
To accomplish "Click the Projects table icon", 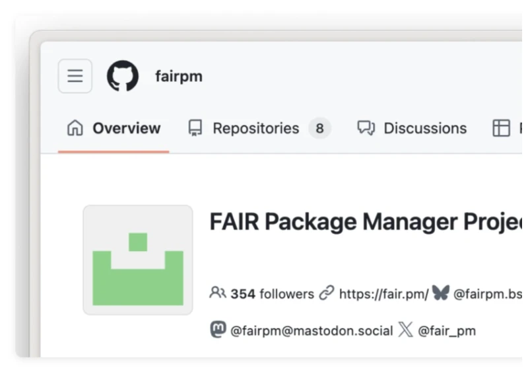I will coord(501,128).
